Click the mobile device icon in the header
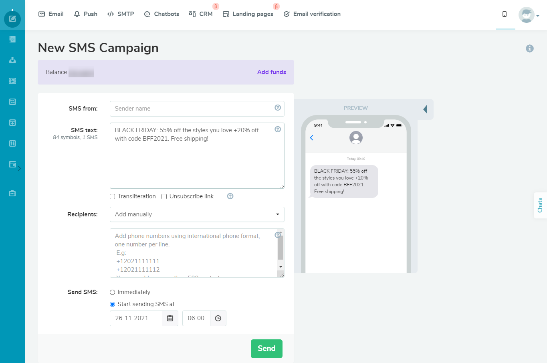Viewport: 547px width, 363px height. click(x=505, y=14)
